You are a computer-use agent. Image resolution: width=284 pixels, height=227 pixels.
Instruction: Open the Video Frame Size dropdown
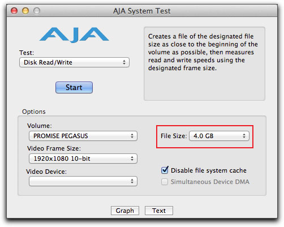83,159
